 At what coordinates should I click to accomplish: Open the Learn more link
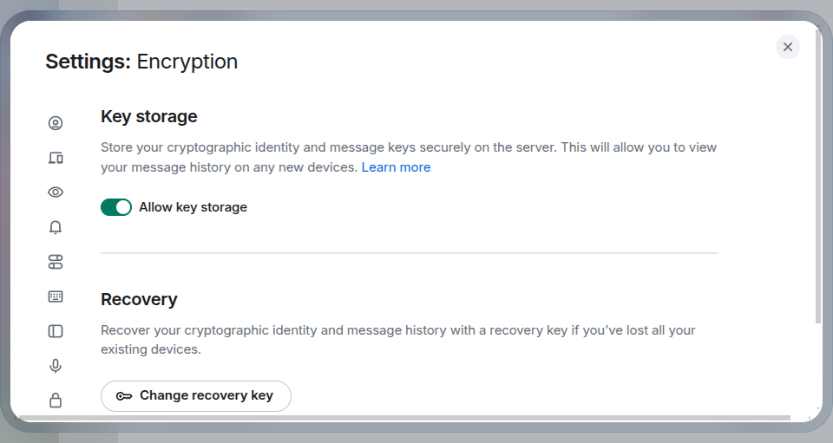pos(396,167)
